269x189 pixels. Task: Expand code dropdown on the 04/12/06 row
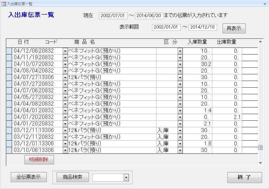tap(65, 51)
